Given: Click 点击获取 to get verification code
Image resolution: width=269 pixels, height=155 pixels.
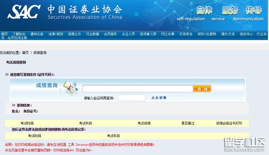Looking at the screenshot, I should point(159,98).
